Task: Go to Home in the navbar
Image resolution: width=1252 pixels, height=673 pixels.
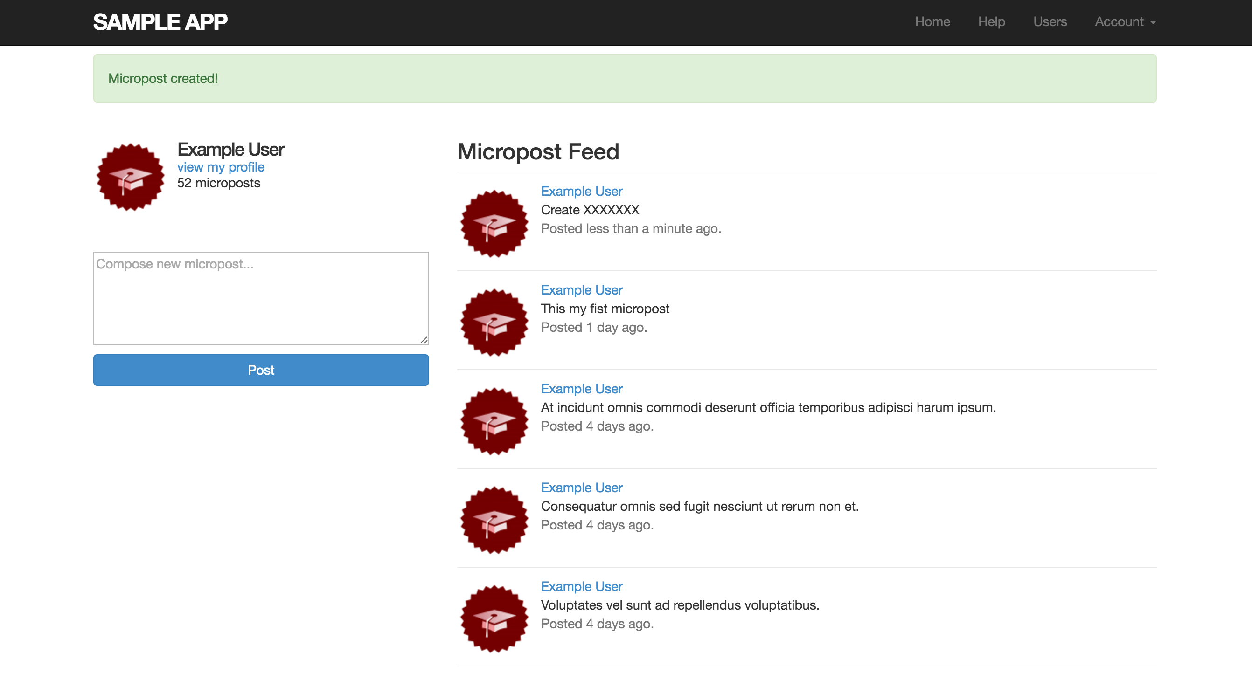Action: (x=932, y=22)
